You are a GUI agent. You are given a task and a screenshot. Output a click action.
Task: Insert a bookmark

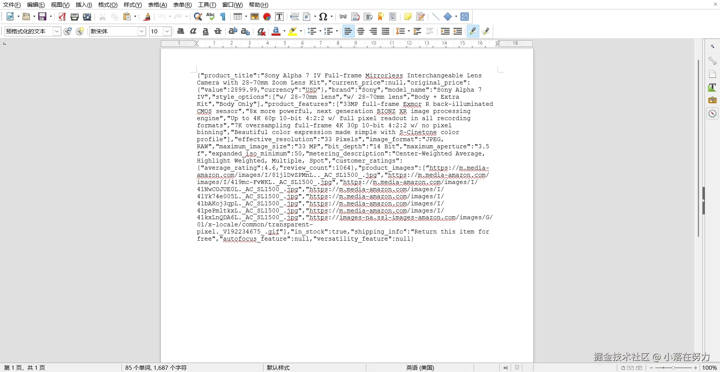[381, 17]
